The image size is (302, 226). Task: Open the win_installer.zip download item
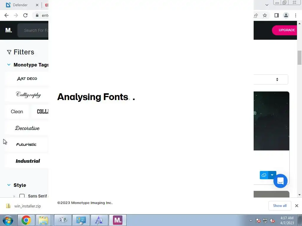(24, 206)
